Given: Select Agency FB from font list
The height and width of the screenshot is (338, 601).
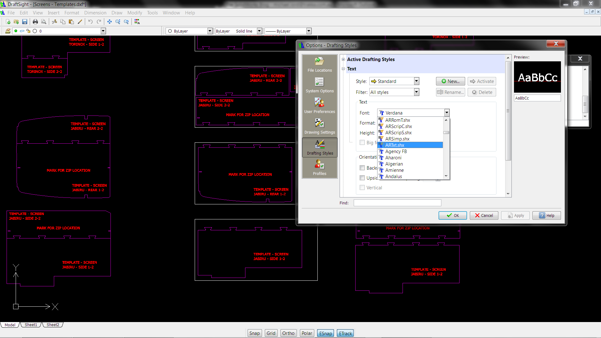Looking at the screenshot, I should point(396,151).
